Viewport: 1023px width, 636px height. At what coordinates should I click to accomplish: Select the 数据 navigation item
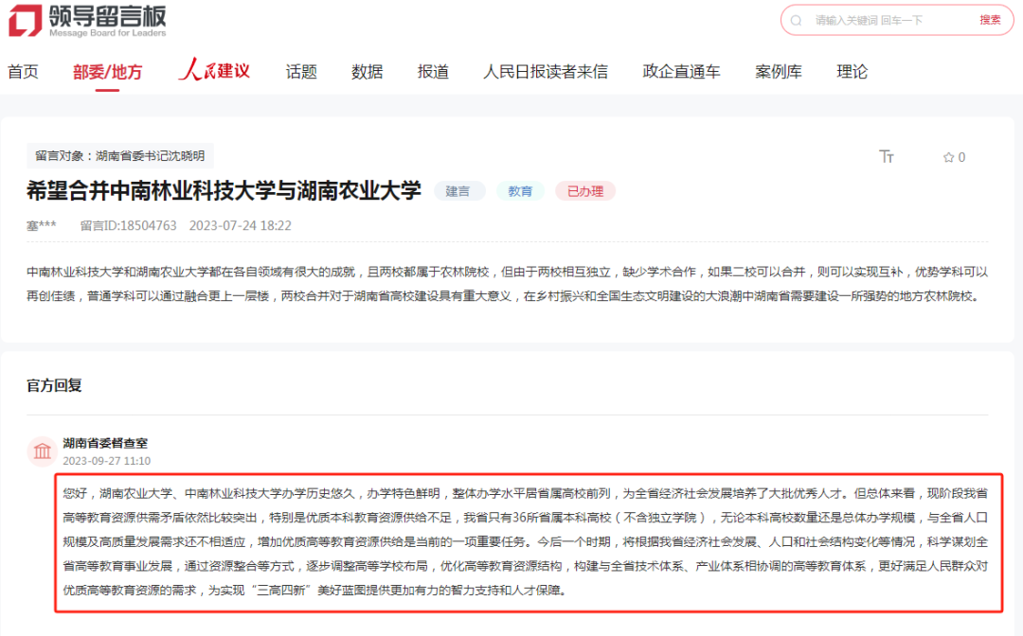[x=368, y=71]
